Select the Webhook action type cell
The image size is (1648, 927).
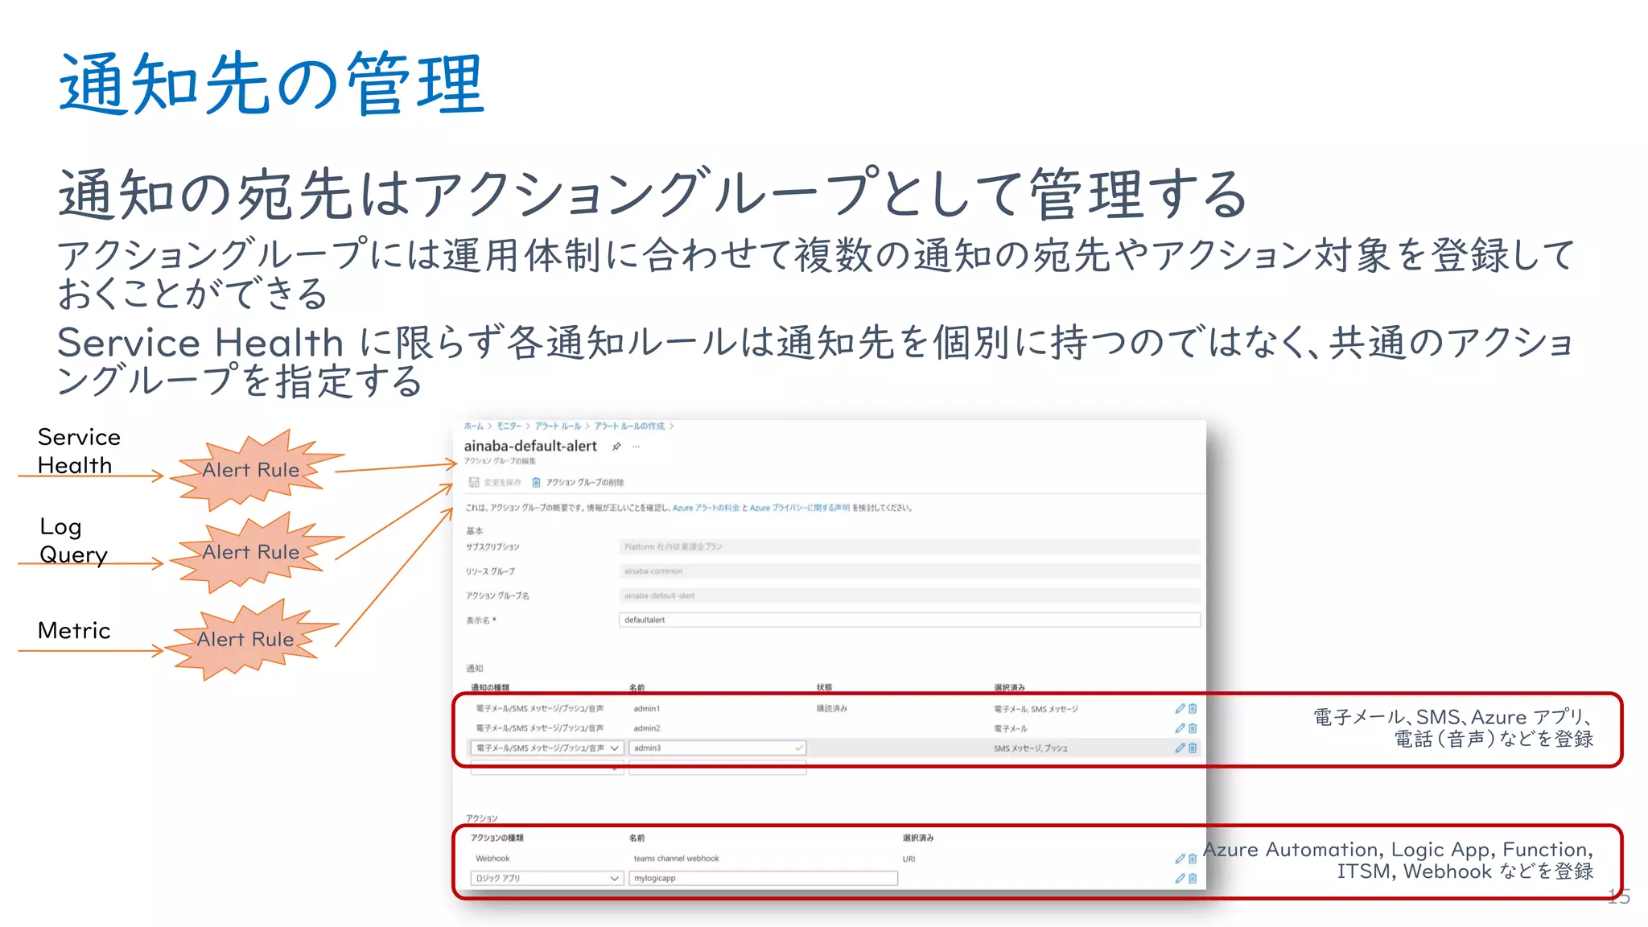point(492,859)
